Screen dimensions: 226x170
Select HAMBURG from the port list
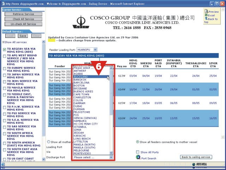coord(91,121)
